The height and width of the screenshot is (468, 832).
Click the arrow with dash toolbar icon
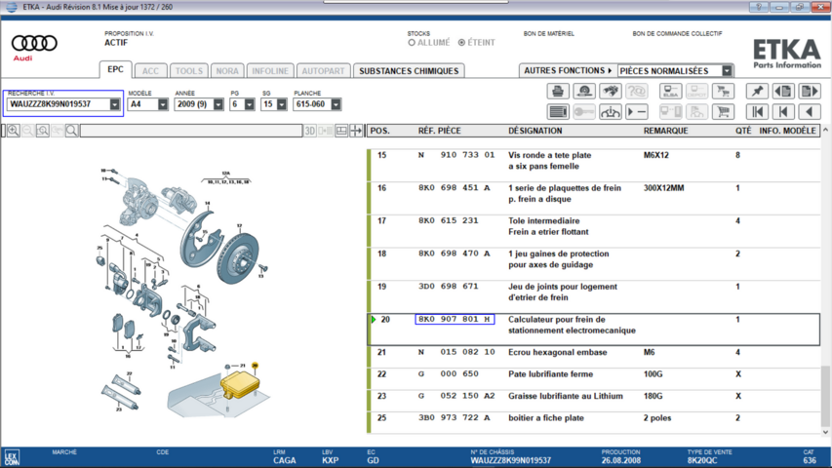(x=637, y=112)
